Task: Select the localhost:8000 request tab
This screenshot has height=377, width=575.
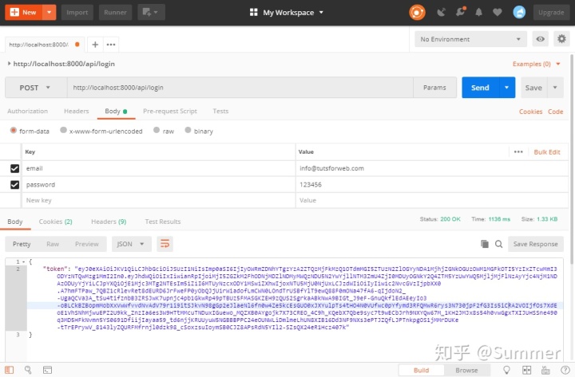Action: click(x=45, y=45)
